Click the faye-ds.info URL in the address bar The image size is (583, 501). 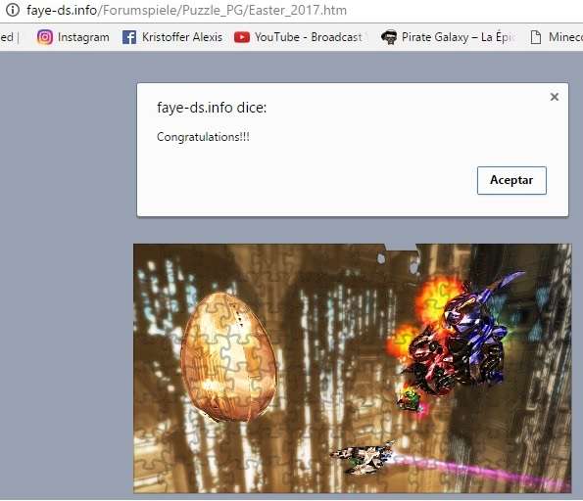point(186,10)
